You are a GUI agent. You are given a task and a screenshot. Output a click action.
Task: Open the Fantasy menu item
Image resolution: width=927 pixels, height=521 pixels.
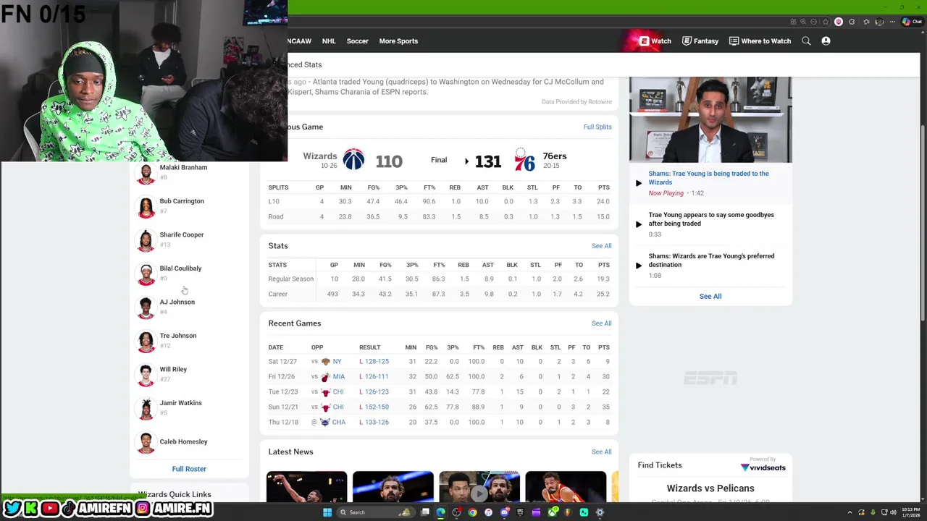pos(700,41)
